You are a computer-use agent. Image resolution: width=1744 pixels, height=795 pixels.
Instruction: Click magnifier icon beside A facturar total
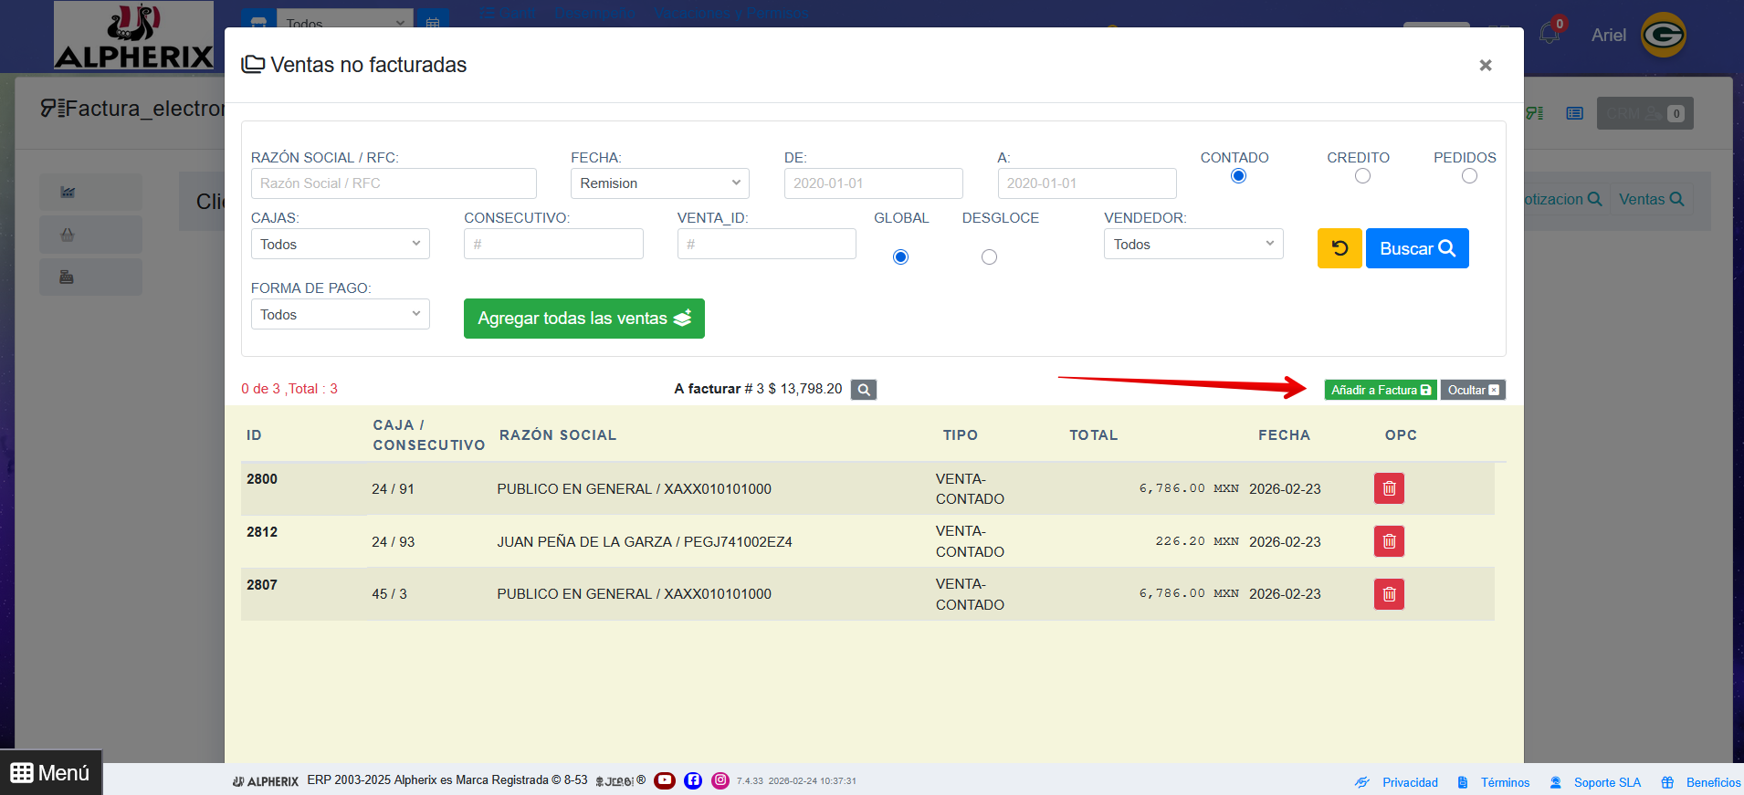[x=863, y=390]
